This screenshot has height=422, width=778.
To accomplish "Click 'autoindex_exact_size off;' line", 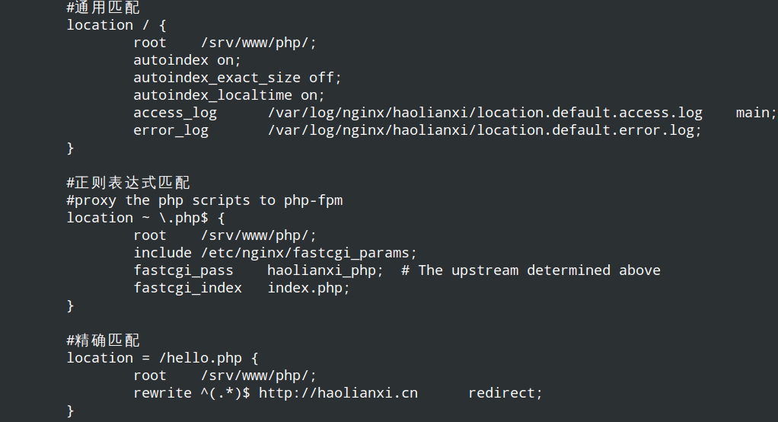I will 238,78.
